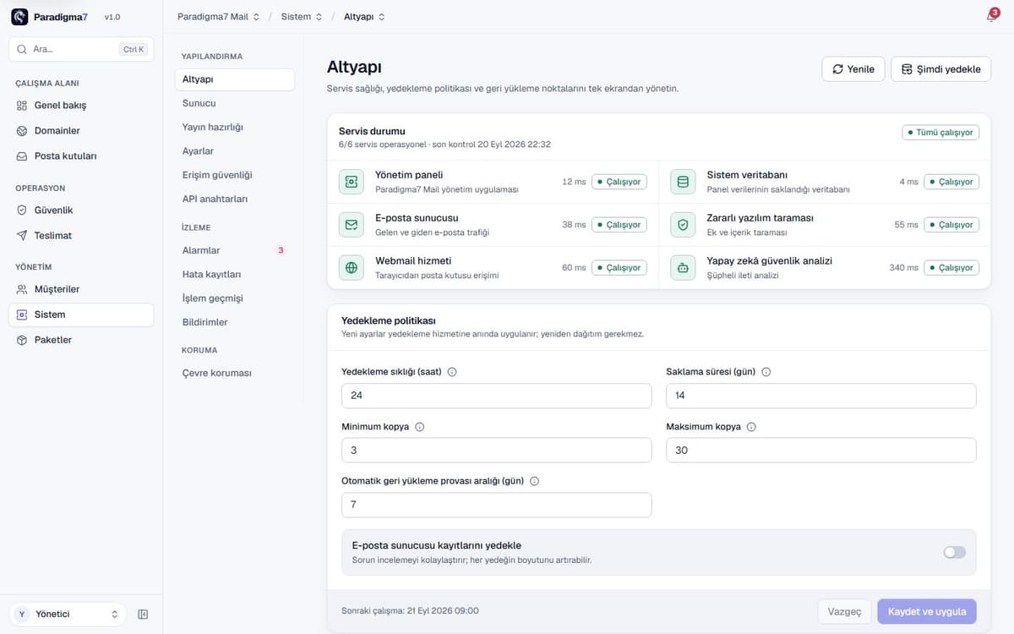Click the Yapay zekâ güvenlik analizi robot icon
The height and width of the screenshot is (634, 1014).
[683, 268]
